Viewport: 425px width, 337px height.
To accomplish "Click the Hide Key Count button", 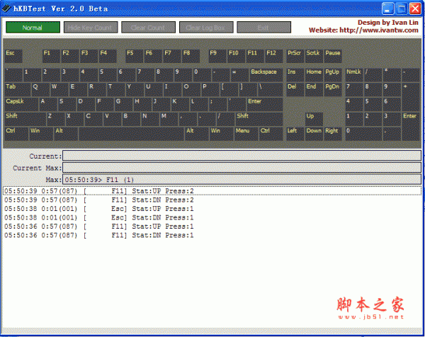I will 91,28.
